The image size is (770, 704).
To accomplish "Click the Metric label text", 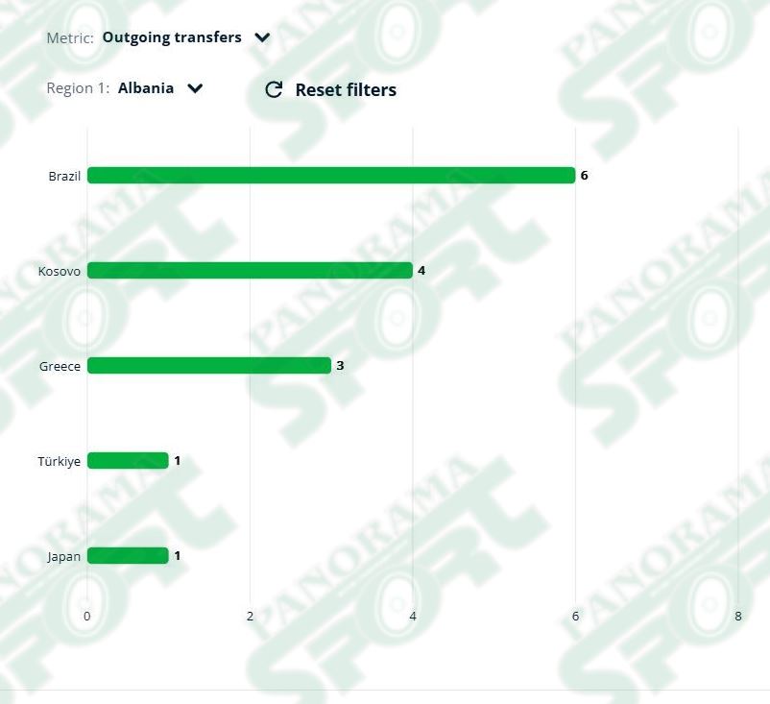I will [70, 37].
